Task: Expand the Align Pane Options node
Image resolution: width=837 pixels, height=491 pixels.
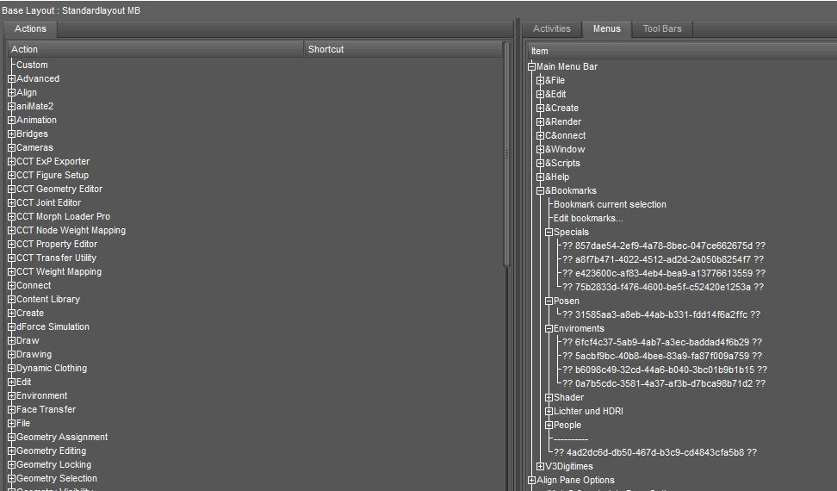Action: point(531,481)
